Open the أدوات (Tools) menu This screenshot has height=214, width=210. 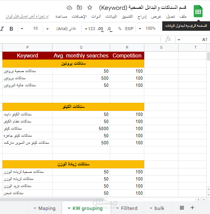click(x=96, y=16)
